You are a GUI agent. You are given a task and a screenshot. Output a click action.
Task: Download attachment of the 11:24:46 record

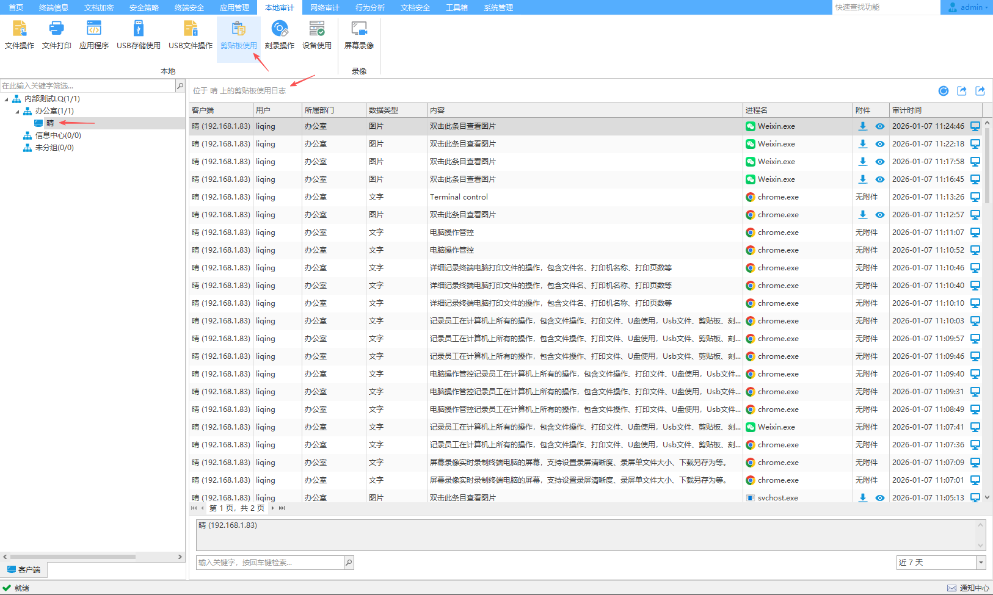tap(862, 126)
